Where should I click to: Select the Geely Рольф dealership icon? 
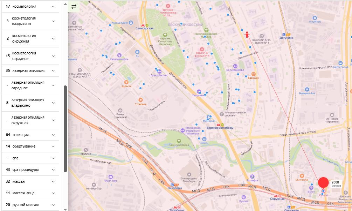(340, 63)
